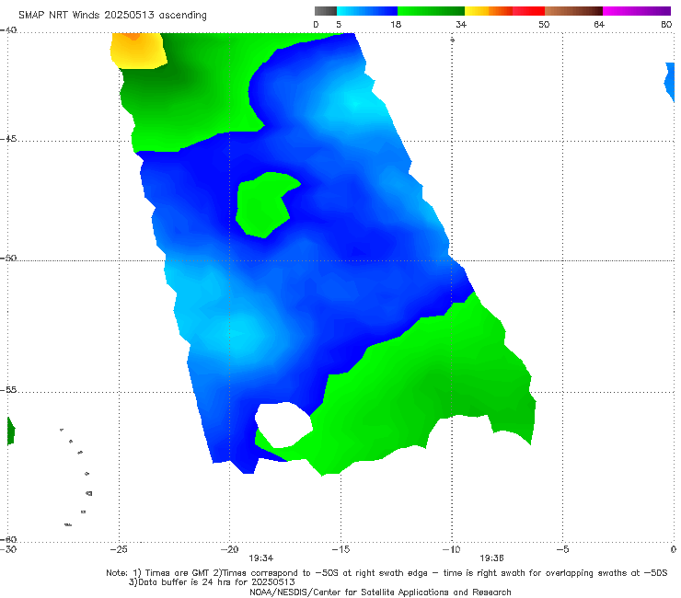Click the note '3)Data buffer is 24 hrs for 20250513'
The image size is (681, 598).
(212, 582)
